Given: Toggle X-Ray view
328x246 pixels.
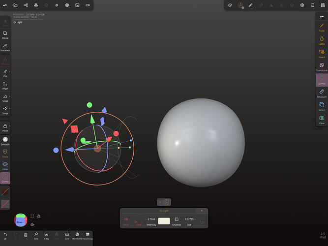Looking at the screenshot, I should 46,236.
